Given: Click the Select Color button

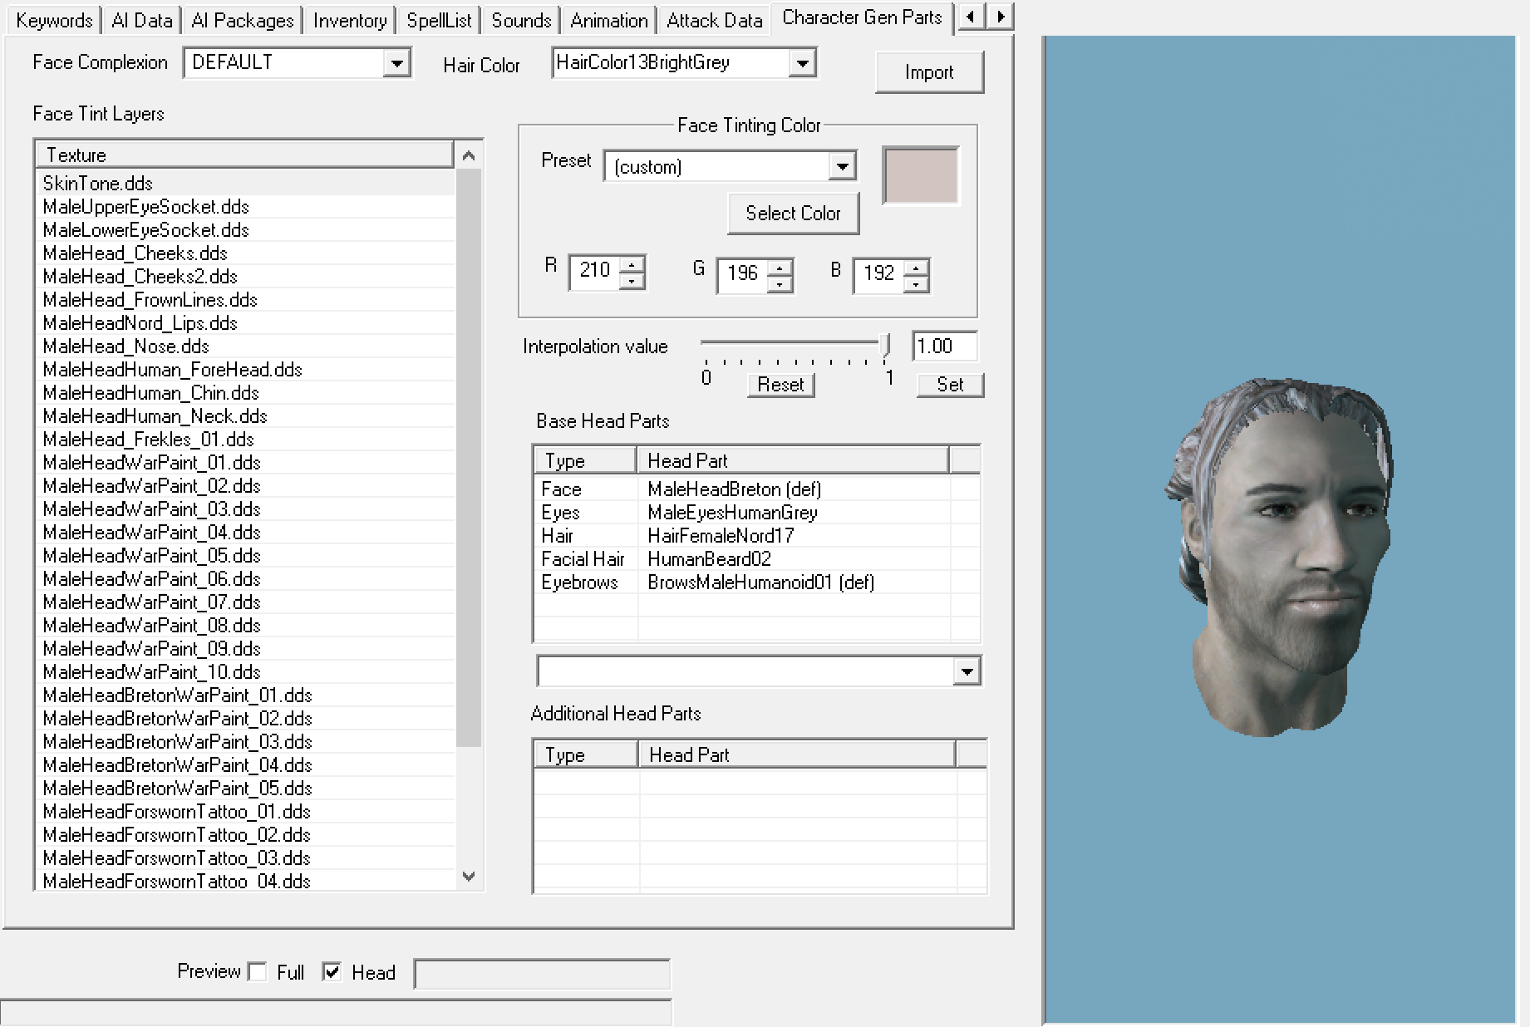Looking at the screenshot, I should [793, 214].
